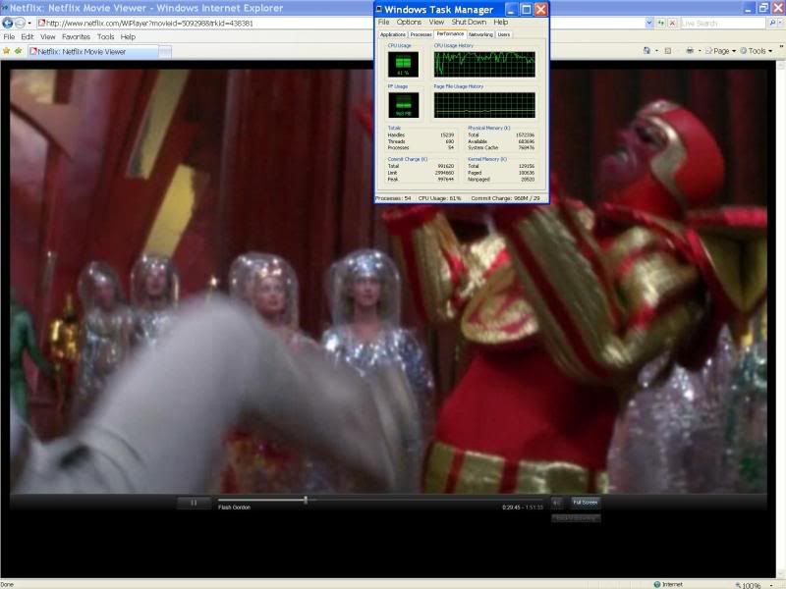Switch to Task Manager's Networking tab

(480, 34)
